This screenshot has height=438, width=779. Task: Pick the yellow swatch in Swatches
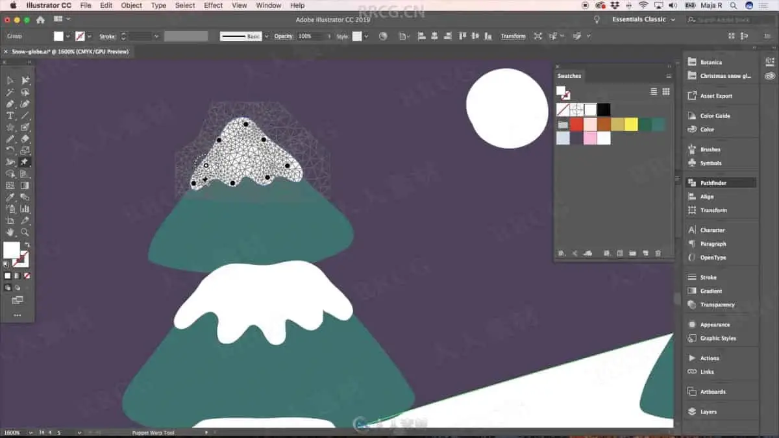(x=631, y=125)
